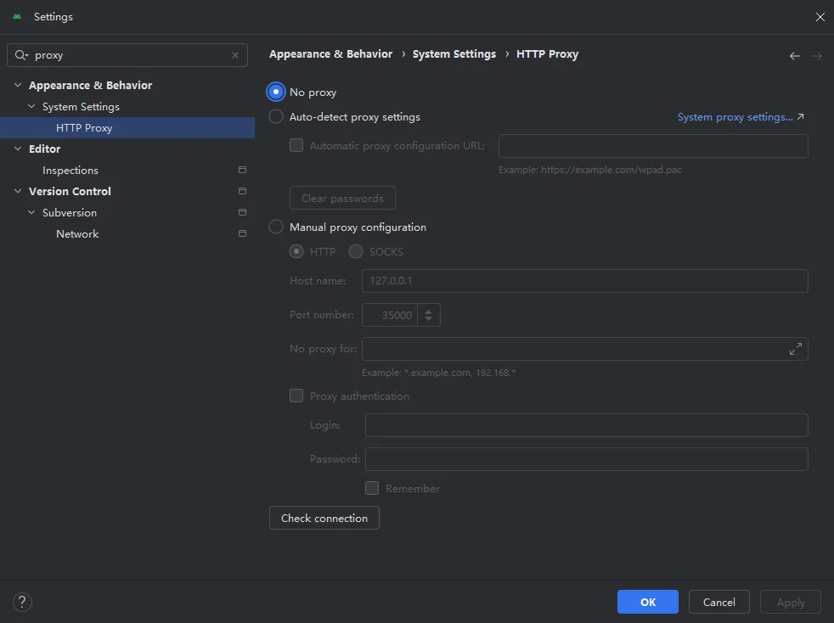Open the help question mark icon
This screenshot has width=834, height=623.
[x=23, y=603]
